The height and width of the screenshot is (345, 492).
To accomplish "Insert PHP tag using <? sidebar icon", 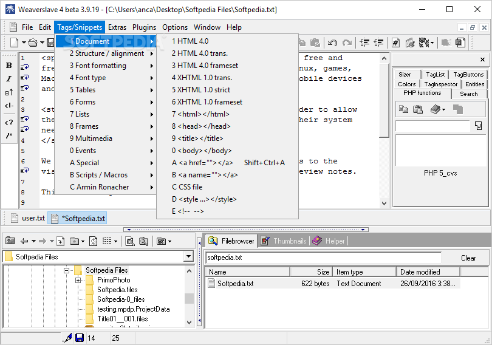I will (9, 122).
